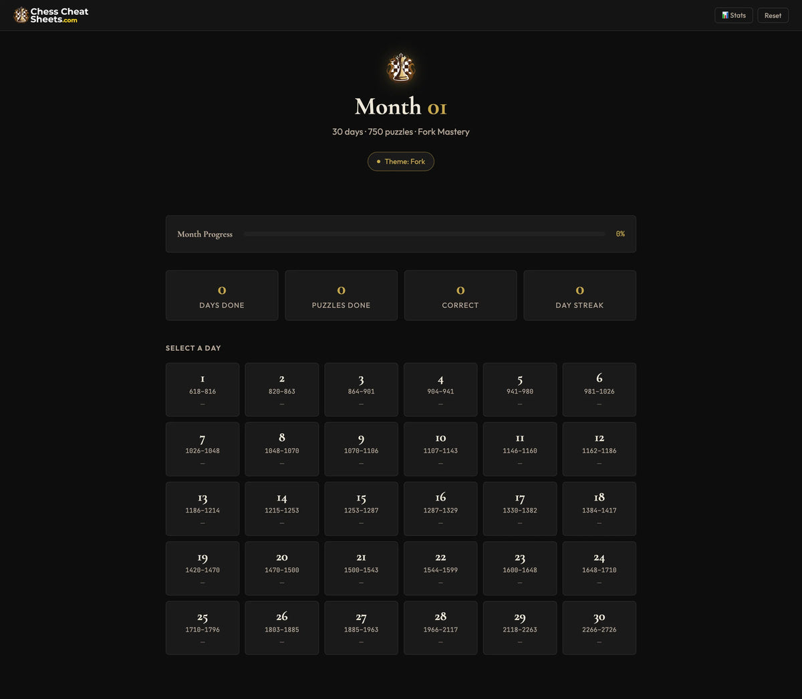Pick day 28 tile 1966–2117
This screenshot has width=802, height=699.
pos(440,627)
